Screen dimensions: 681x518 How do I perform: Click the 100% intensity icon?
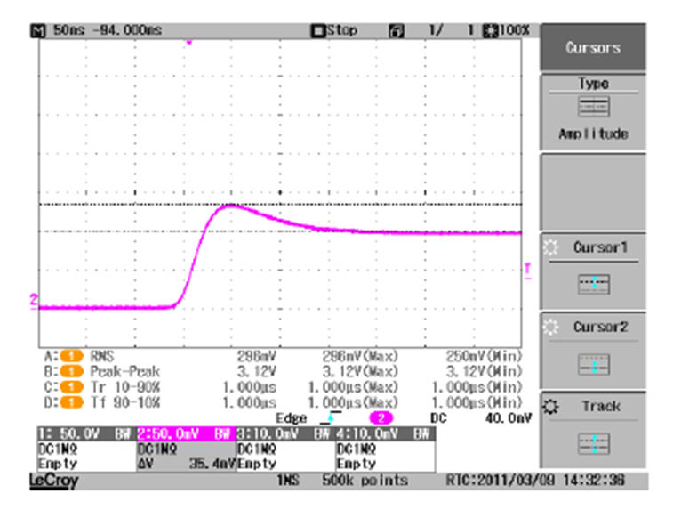click(491, 30)
